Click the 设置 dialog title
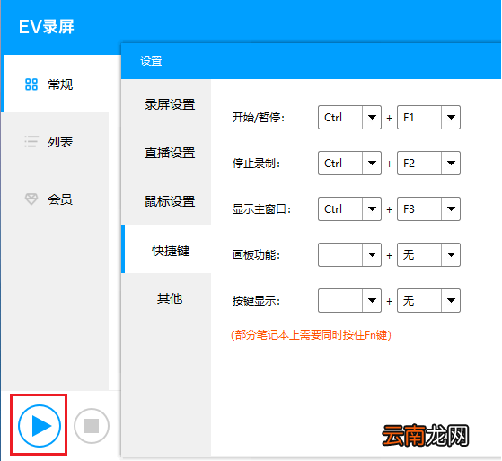Screen dimensions: 502x461 pos(151,60)
